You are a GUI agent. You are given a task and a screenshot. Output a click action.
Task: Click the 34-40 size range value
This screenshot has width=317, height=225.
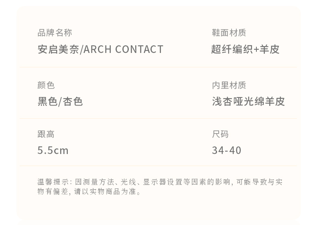pos(227,150)
